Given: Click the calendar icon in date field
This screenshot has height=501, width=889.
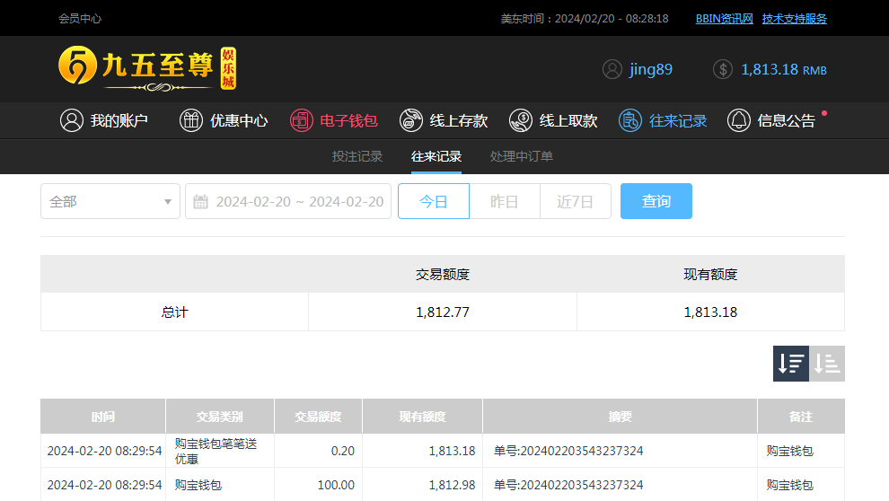Looking at the screenshot, I should click(x=201, y=201).
